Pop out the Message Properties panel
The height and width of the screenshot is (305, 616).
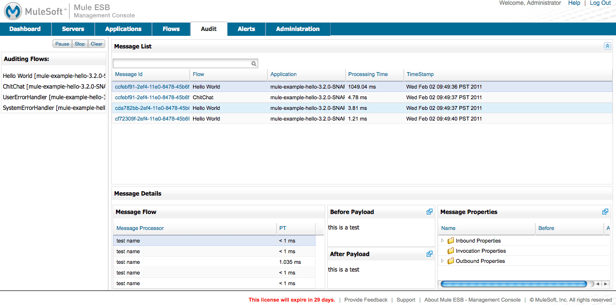[x=605, y=212]
